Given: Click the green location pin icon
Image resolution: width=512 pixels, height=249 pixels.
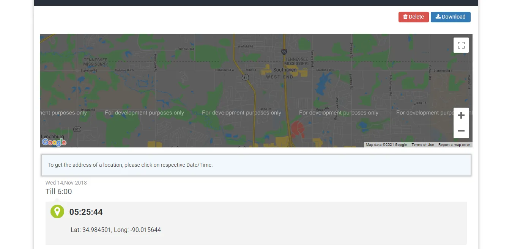Looking at the screenshot, I should coord(57,211).
